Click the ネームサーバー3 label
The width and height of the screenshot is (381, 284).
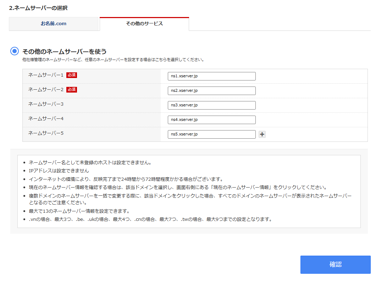coord(46,104)
